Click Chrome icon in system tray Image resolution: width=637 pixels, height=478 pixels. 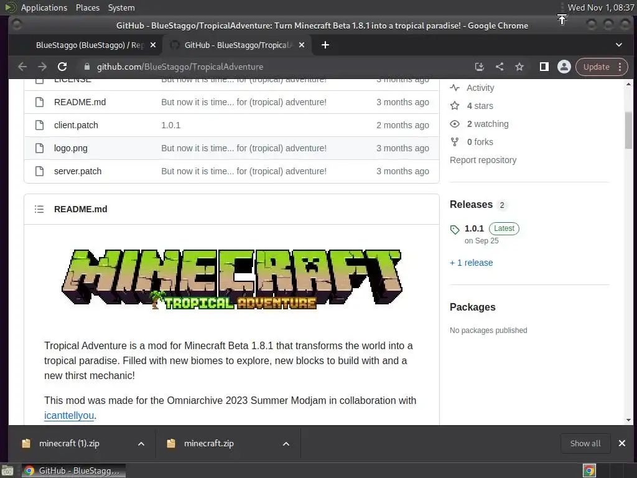[589, 471]
